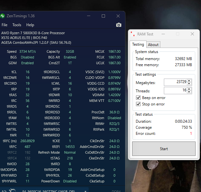Image resolution: width=201 pixels, height=192 pixels.
Task: Click the Free memory value 27333 MB
Action: pyautogui.click(x=183, y=65)
